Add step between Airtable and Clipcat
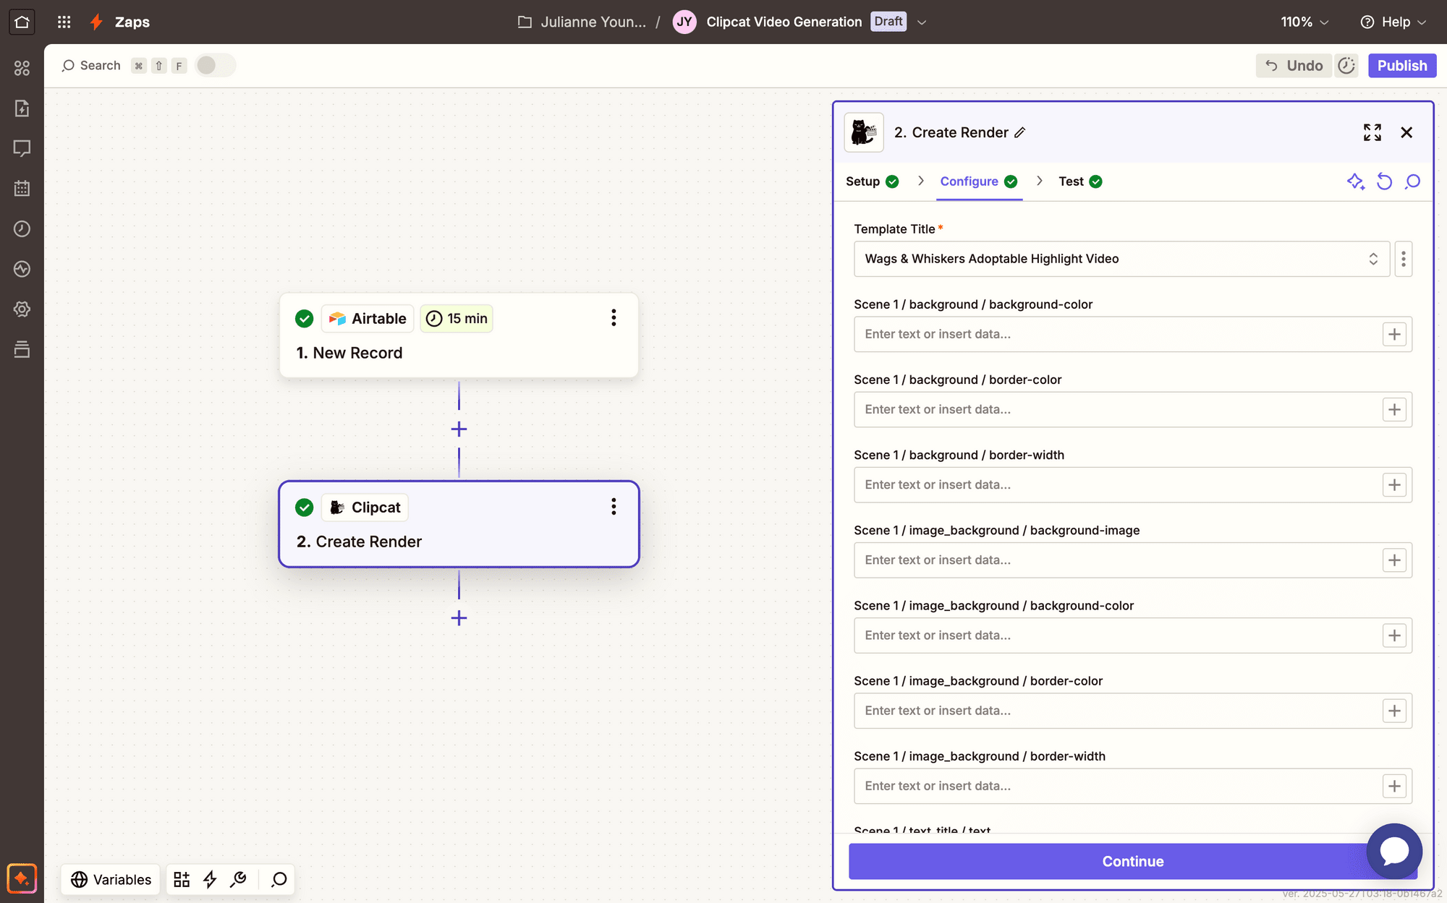 tap(459, 429)
